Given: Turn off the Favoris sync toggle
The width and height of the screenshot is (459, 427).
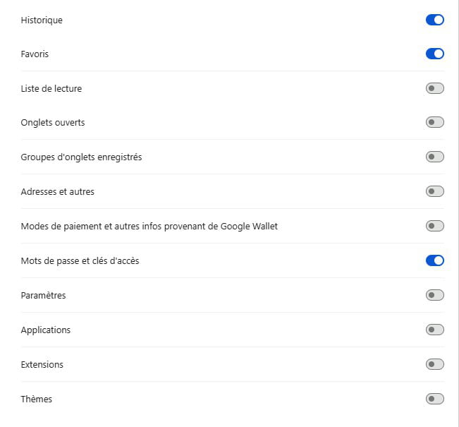Looking at the screenshot, I should [434, 54].
